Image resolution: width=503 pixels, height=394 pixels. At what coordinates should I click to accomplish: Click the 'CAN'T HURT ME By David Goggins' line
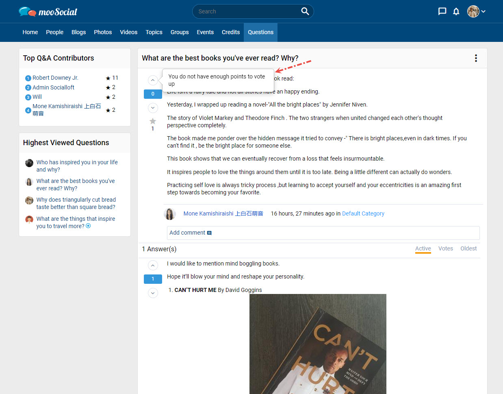pyautogui.click(x=218, y=290)
